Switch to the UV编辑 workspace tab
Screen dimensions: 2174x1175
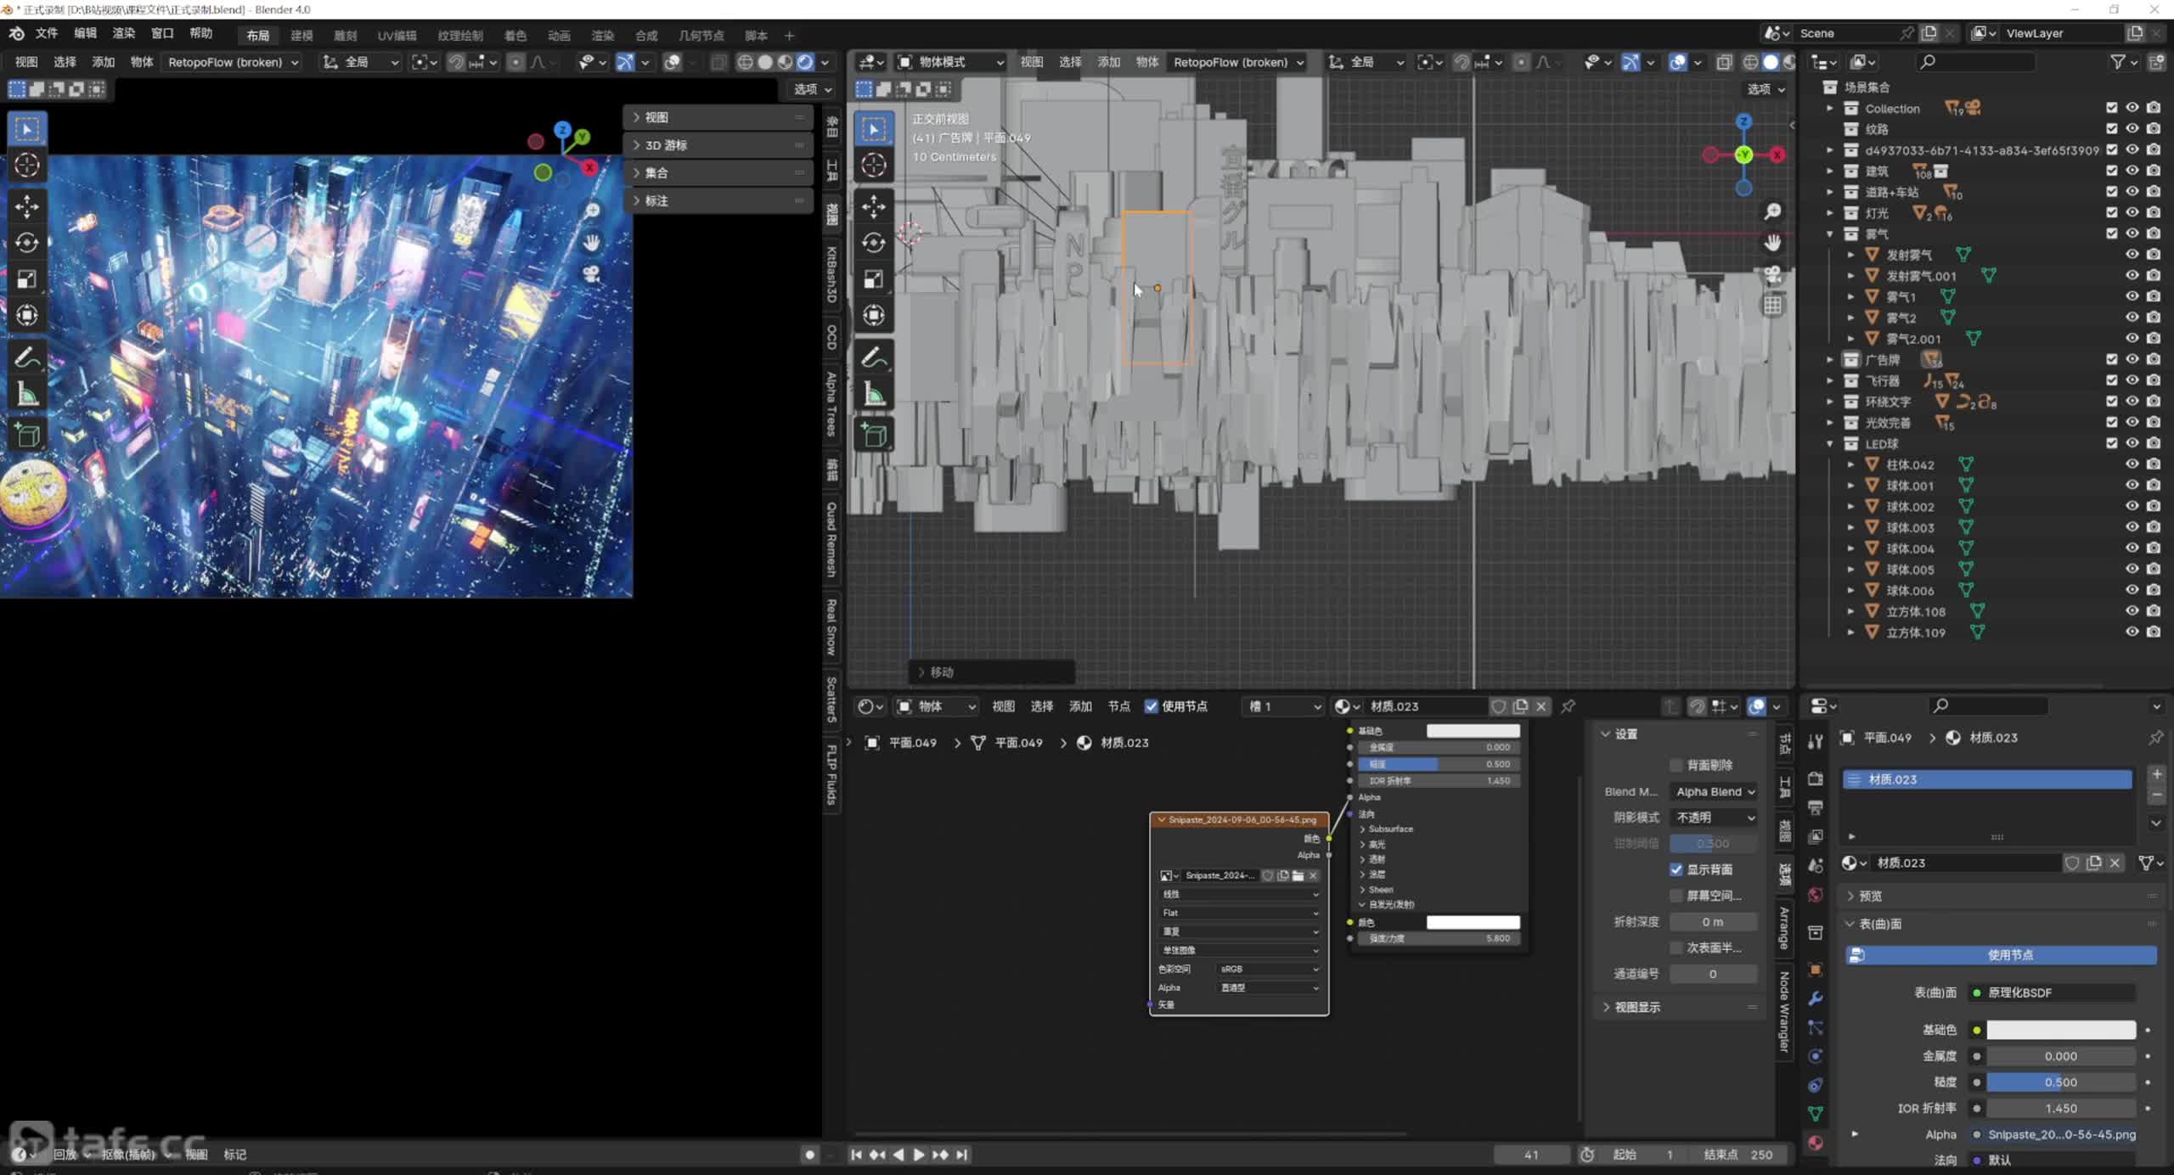(x=397, y=36)
